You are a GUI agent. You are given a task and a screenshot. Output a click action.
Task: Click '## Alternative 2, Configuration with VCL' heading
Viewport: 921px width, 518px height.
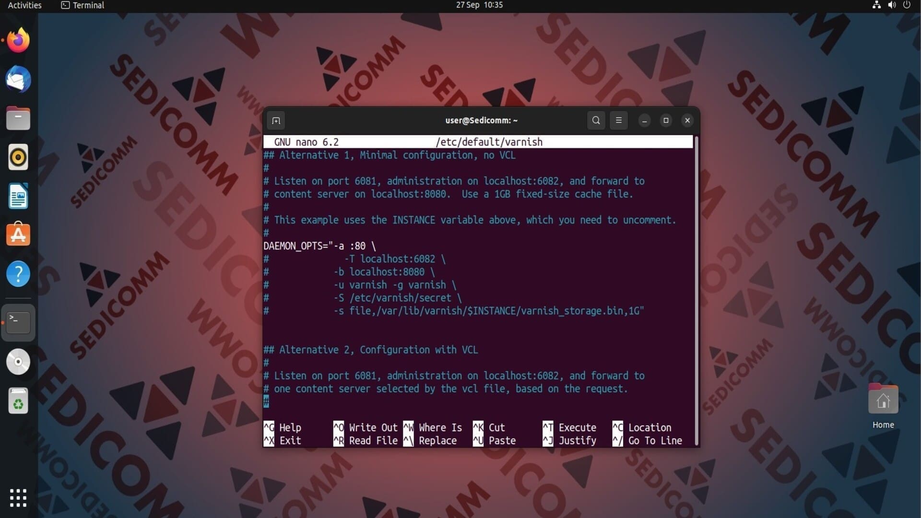coord(371,350)
